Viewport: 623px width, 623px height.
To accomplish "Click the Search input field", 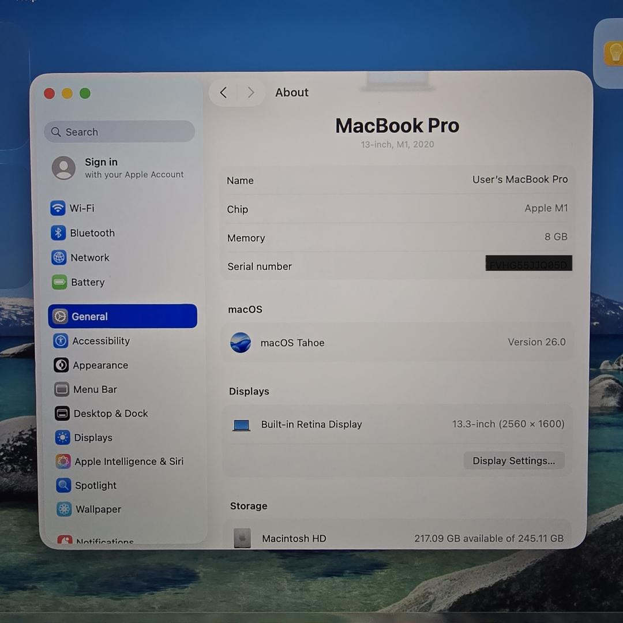I will pos(119,132).
